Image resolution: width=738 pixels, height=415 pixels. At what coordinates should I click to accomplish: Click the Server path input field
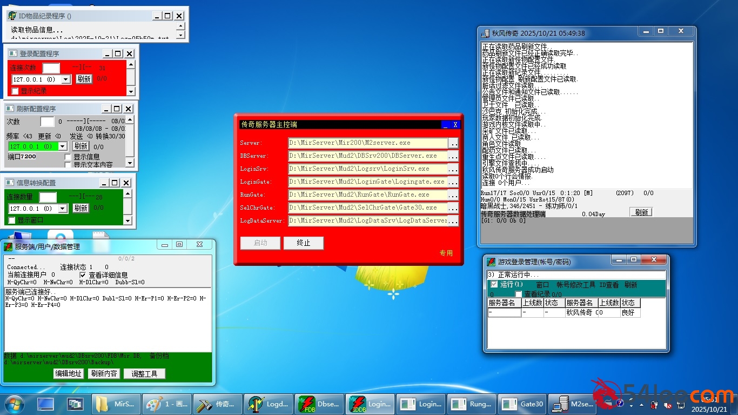pos(367,143)
